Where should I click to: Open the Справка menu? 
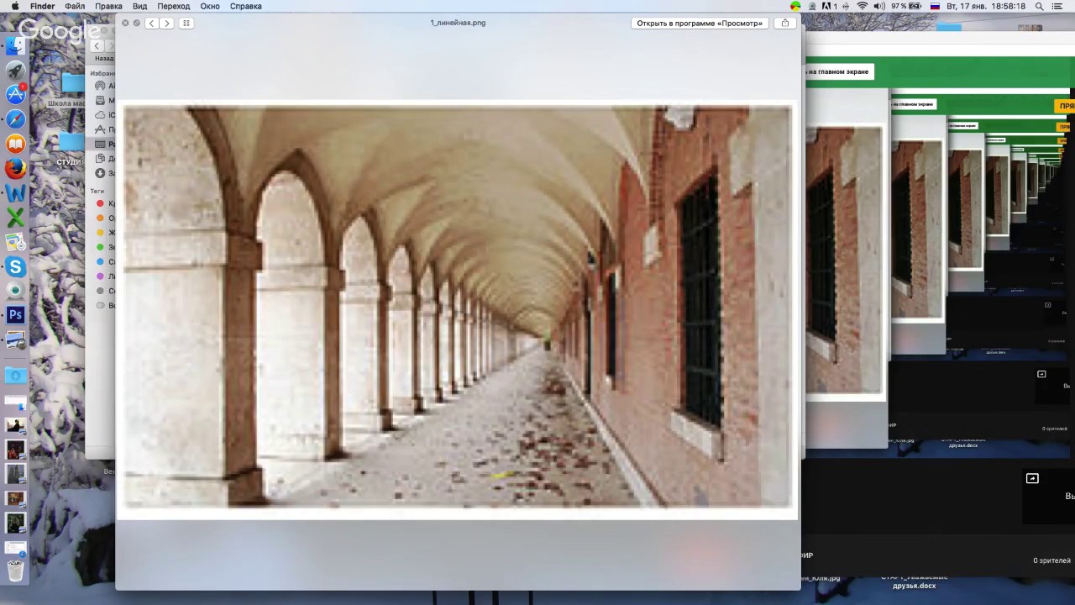[x=246, y=6]
